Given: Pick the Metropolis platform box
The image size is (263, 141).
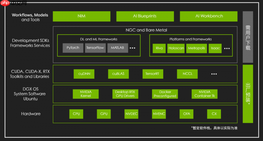Looking at the screenshot, I should point(196,48).
